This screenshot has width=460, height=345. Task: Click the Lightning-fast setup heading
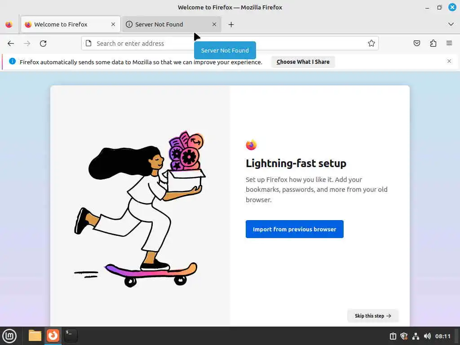coord(296,163)
